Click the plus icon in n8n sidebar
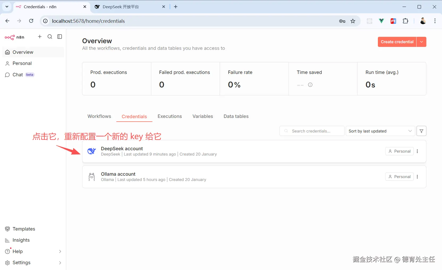 [x=40, y=37]
